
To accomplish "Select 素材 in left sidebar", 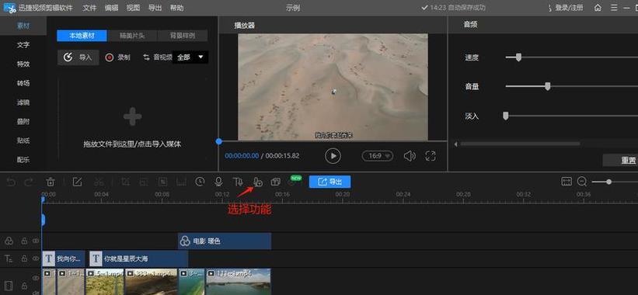I will click(x=23, y=26).
